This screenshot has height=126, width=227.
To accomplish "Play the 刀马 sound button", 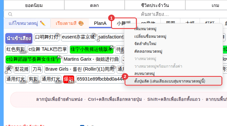I will 37,69.
